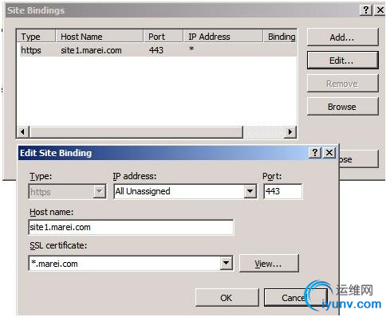The image size is (386, 317).
Task: Click the Edit... button in Site Bindings
Action: (342, 61)
